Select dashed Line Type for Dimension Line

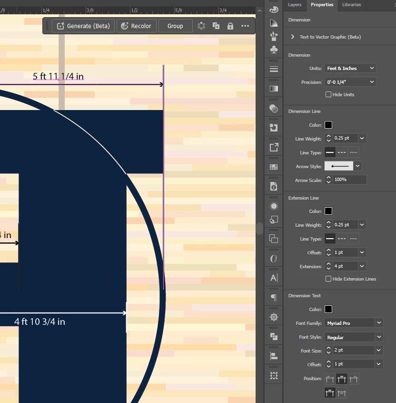coord(342,152)
